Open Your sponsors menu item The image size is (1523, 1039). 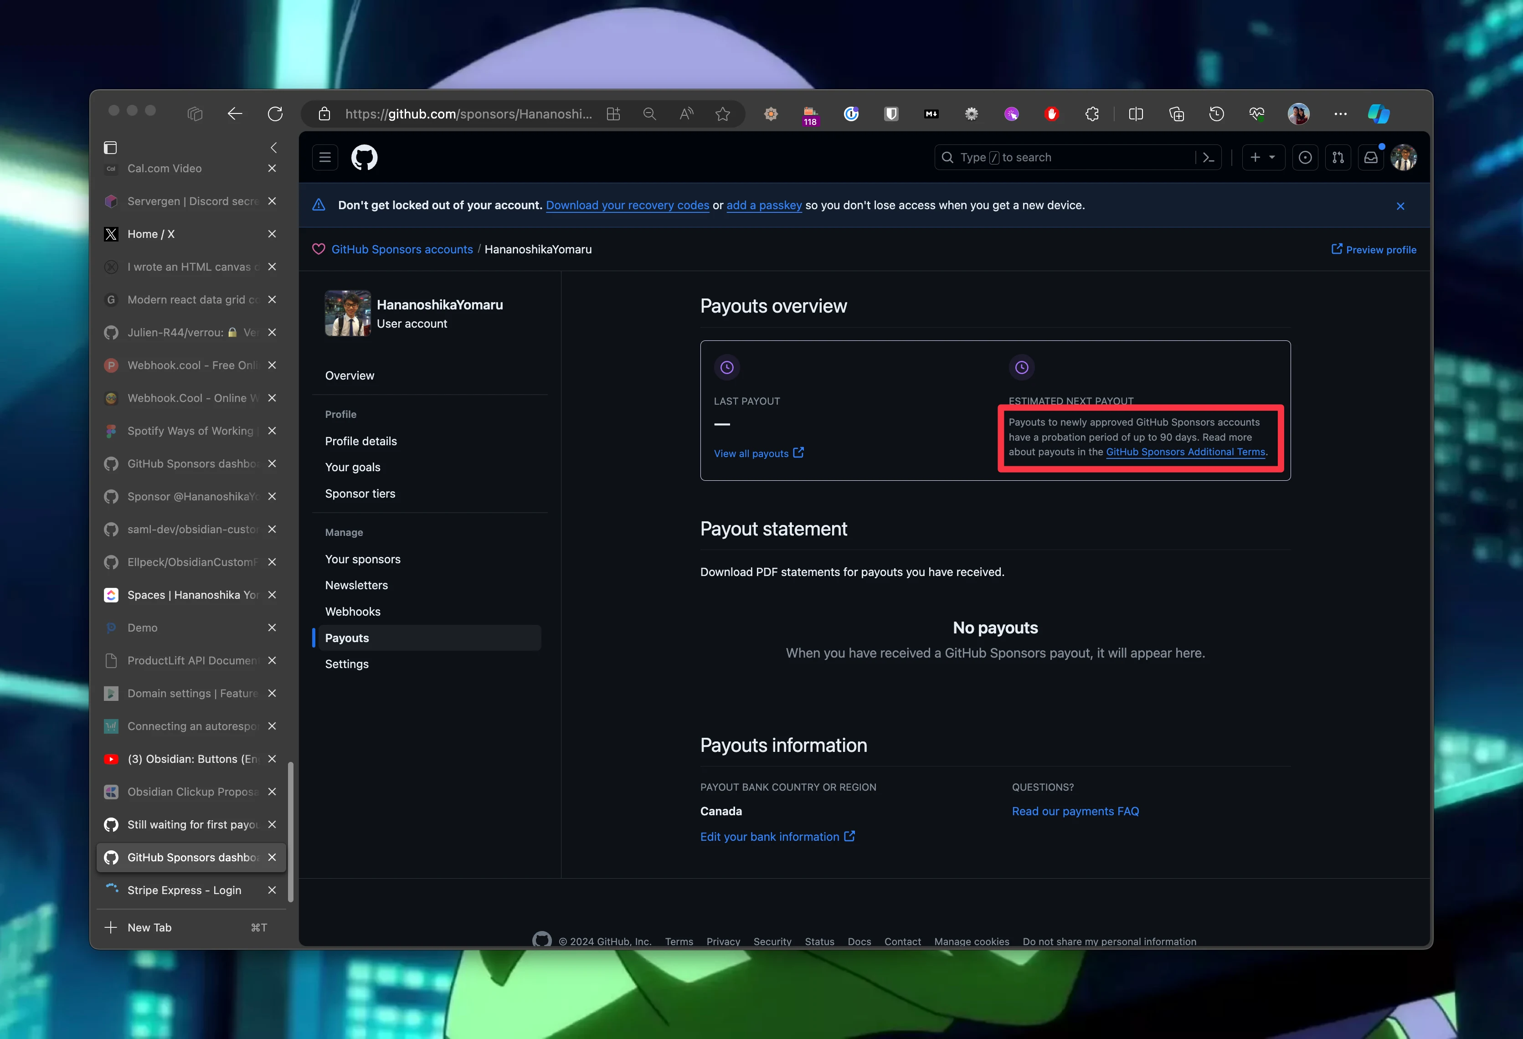coord(362,559)
